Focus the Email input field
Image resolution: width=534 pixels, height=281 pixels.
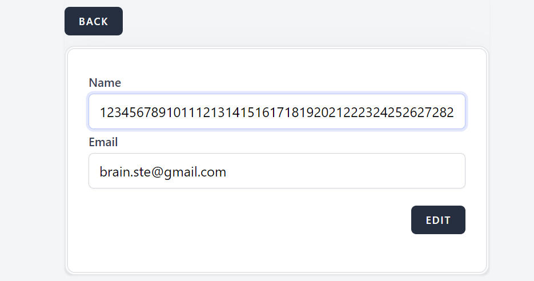coord(276,171)
